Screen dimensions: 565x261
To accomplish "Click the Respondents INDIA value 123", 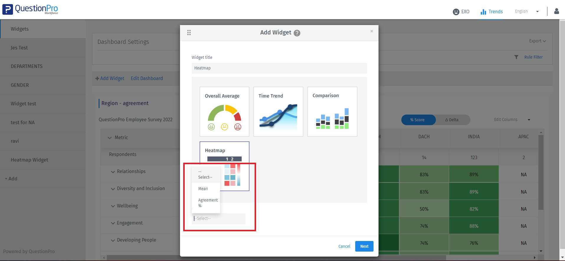I will [474, 157].
